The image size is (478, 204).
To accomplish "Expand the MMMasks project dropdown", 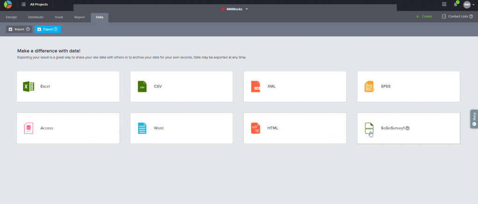I will coord(247,9).
